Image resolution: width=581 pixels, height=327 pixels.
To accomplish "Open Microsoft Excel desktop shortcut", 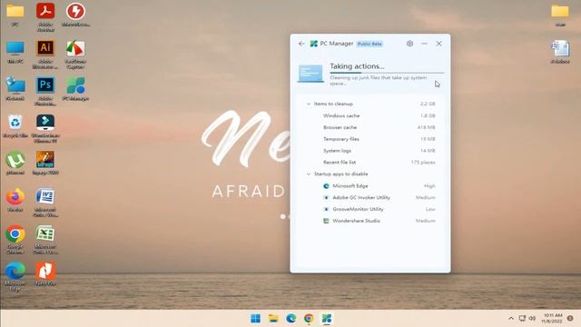I will pyautogui.click(x=45, y=240).
